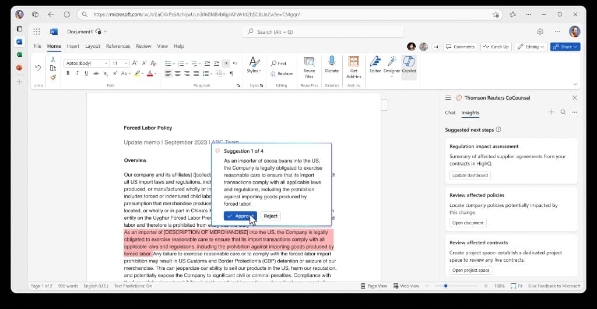Screen dimensions: 597x309
Task: Switch to the Layout ribbon tab
Action: (x=93, y=46)
